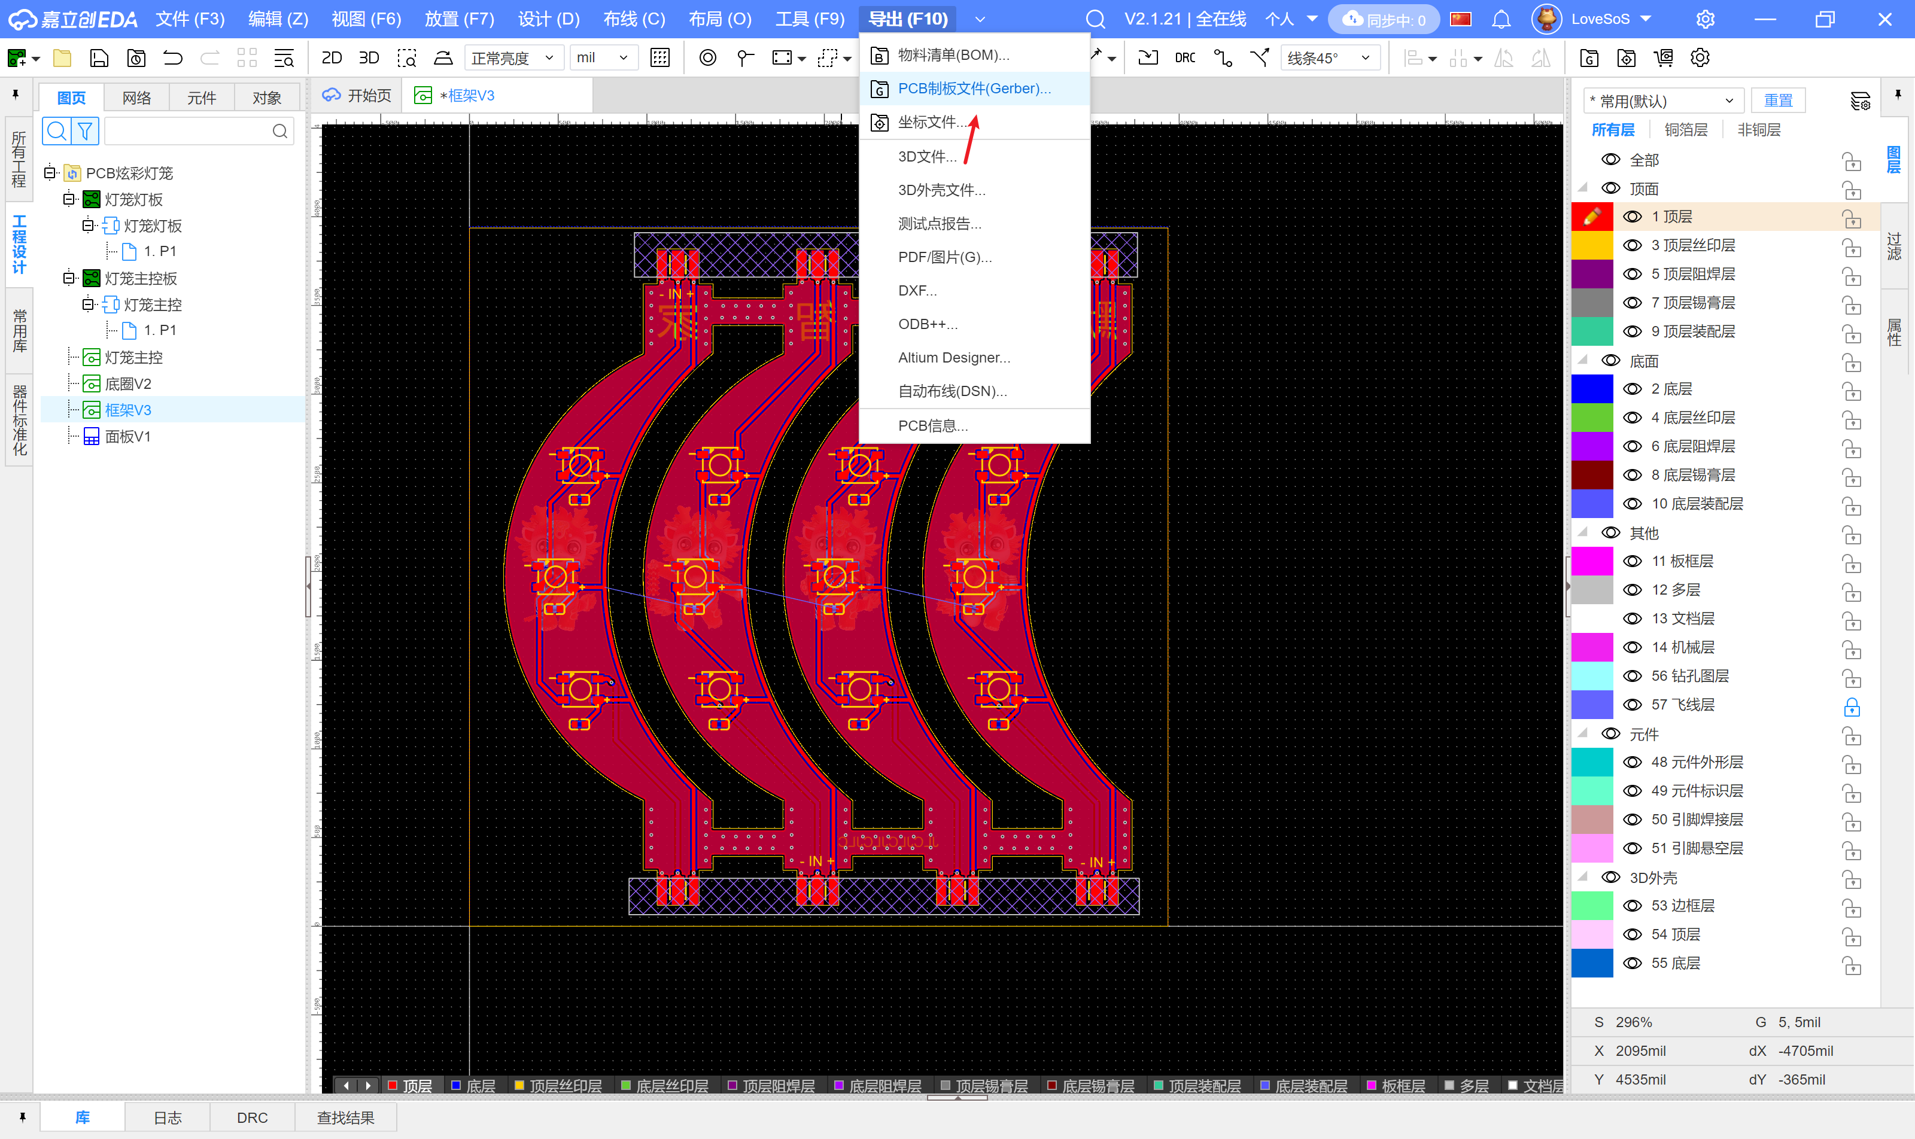Click the filter funnel icon in left panel
The image size is (1915, 1139).
[x=85, y=131]
